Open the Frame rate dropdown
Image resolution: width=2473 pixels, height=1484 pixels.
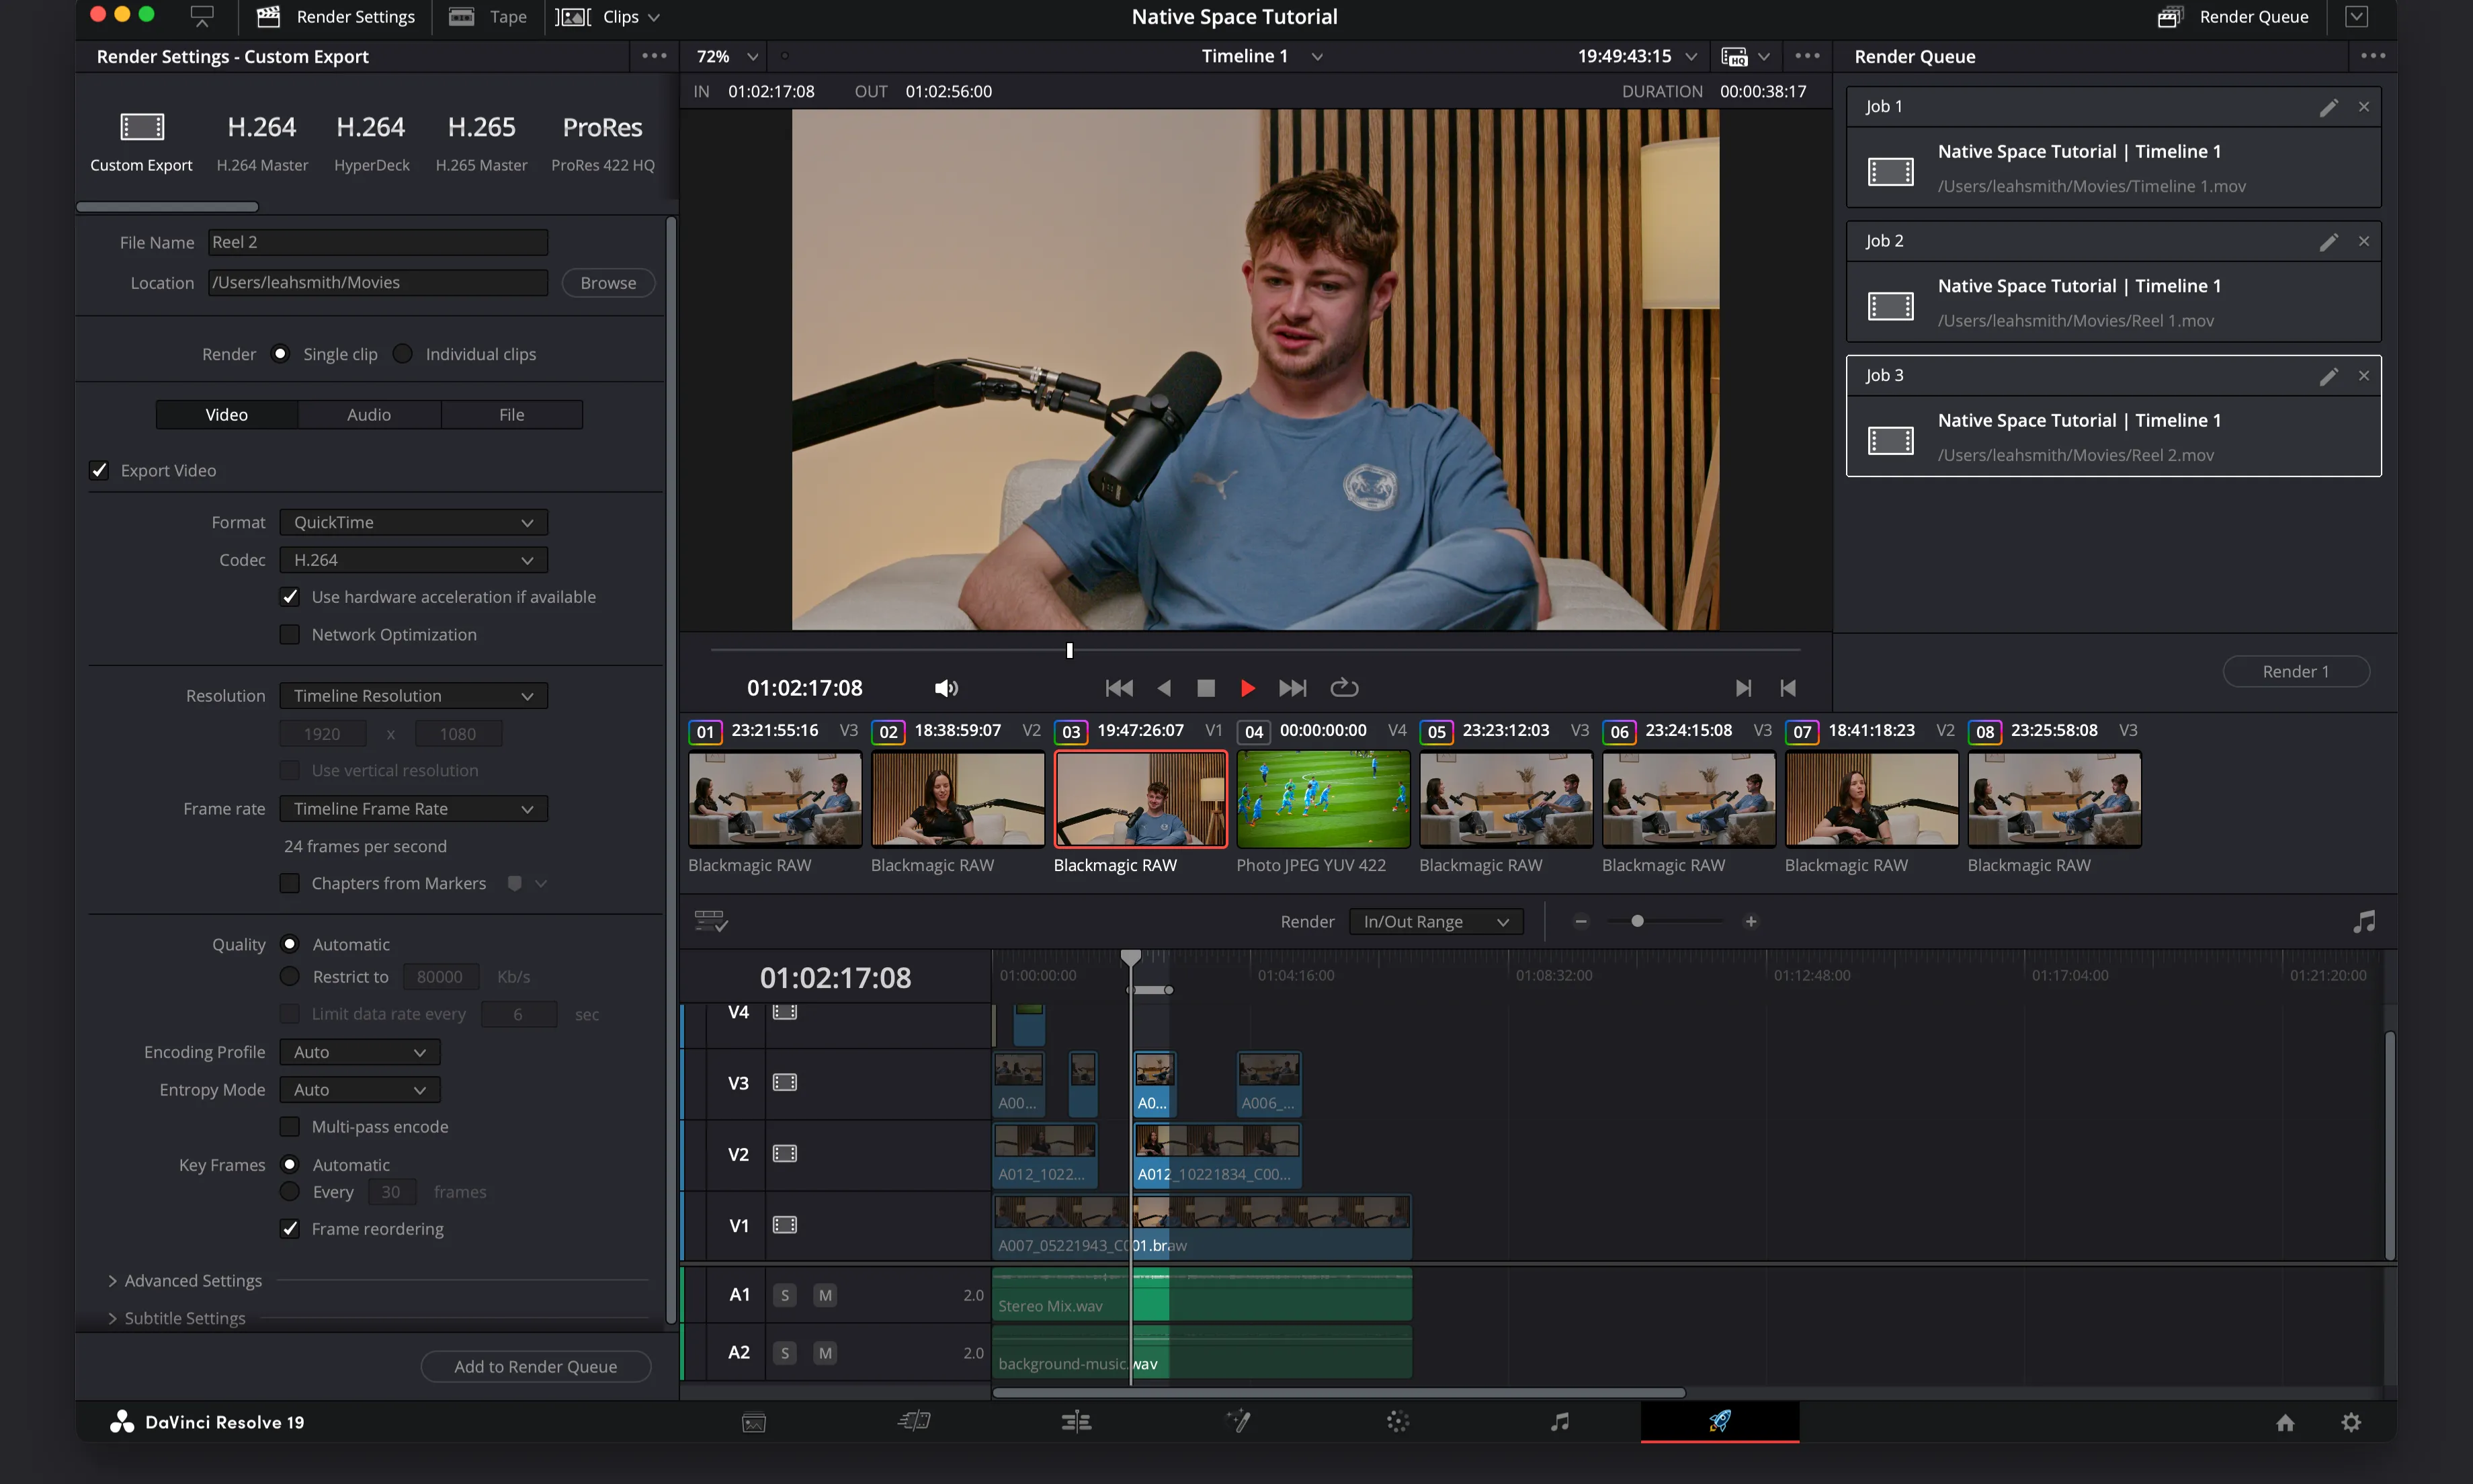pyautogui.click(x=414, y=809)
